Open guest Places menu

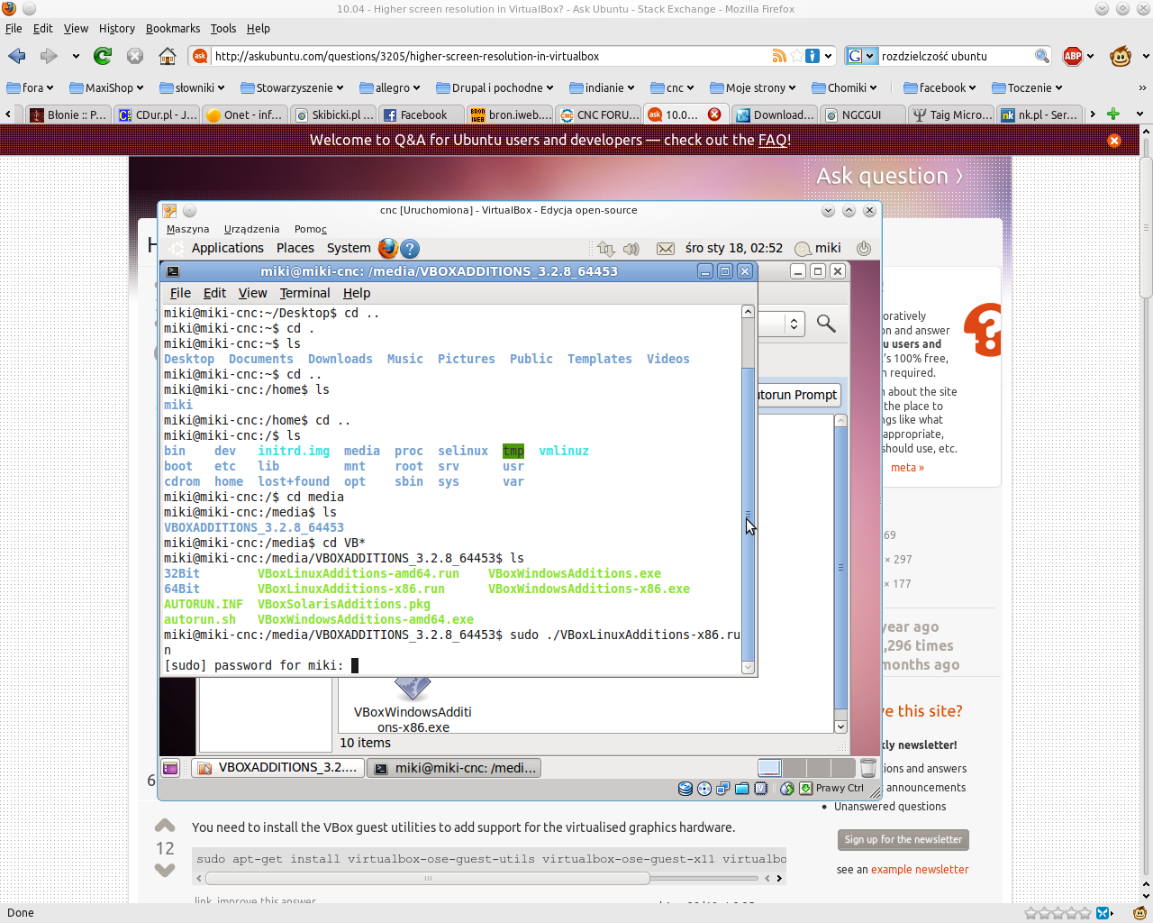tap(295, 248)
